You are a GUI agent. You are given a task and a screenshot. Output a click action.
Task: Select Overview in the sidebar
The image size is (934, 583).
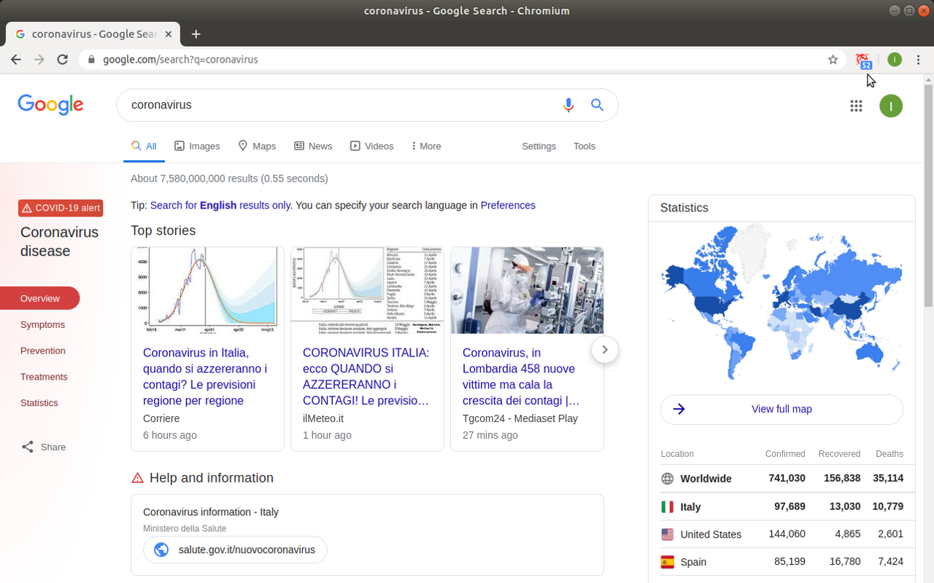click(40, 298)
